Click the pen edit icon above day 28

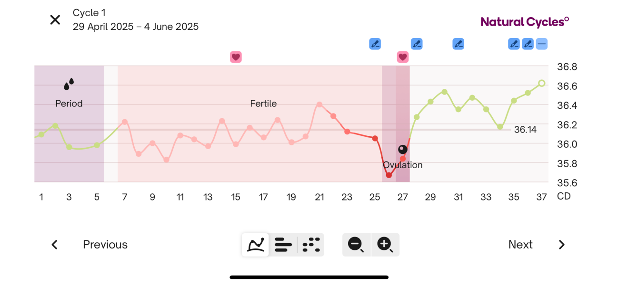point(417,44)
